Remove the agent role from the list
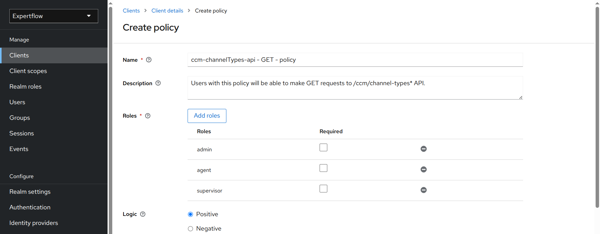 pyautogui.click(x=423, y=169)
